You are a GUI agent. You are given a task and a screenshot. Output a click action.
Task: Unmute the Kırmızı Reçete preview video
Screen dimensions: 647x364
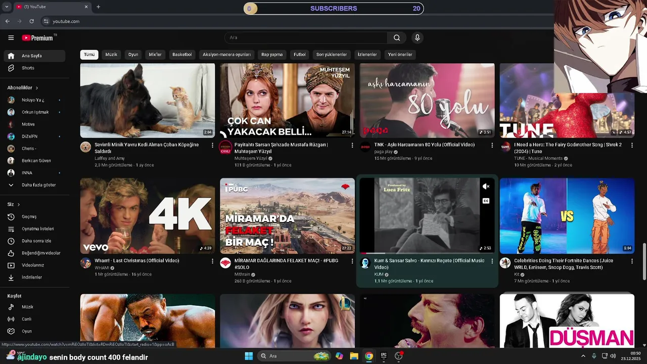pos(486,187)
